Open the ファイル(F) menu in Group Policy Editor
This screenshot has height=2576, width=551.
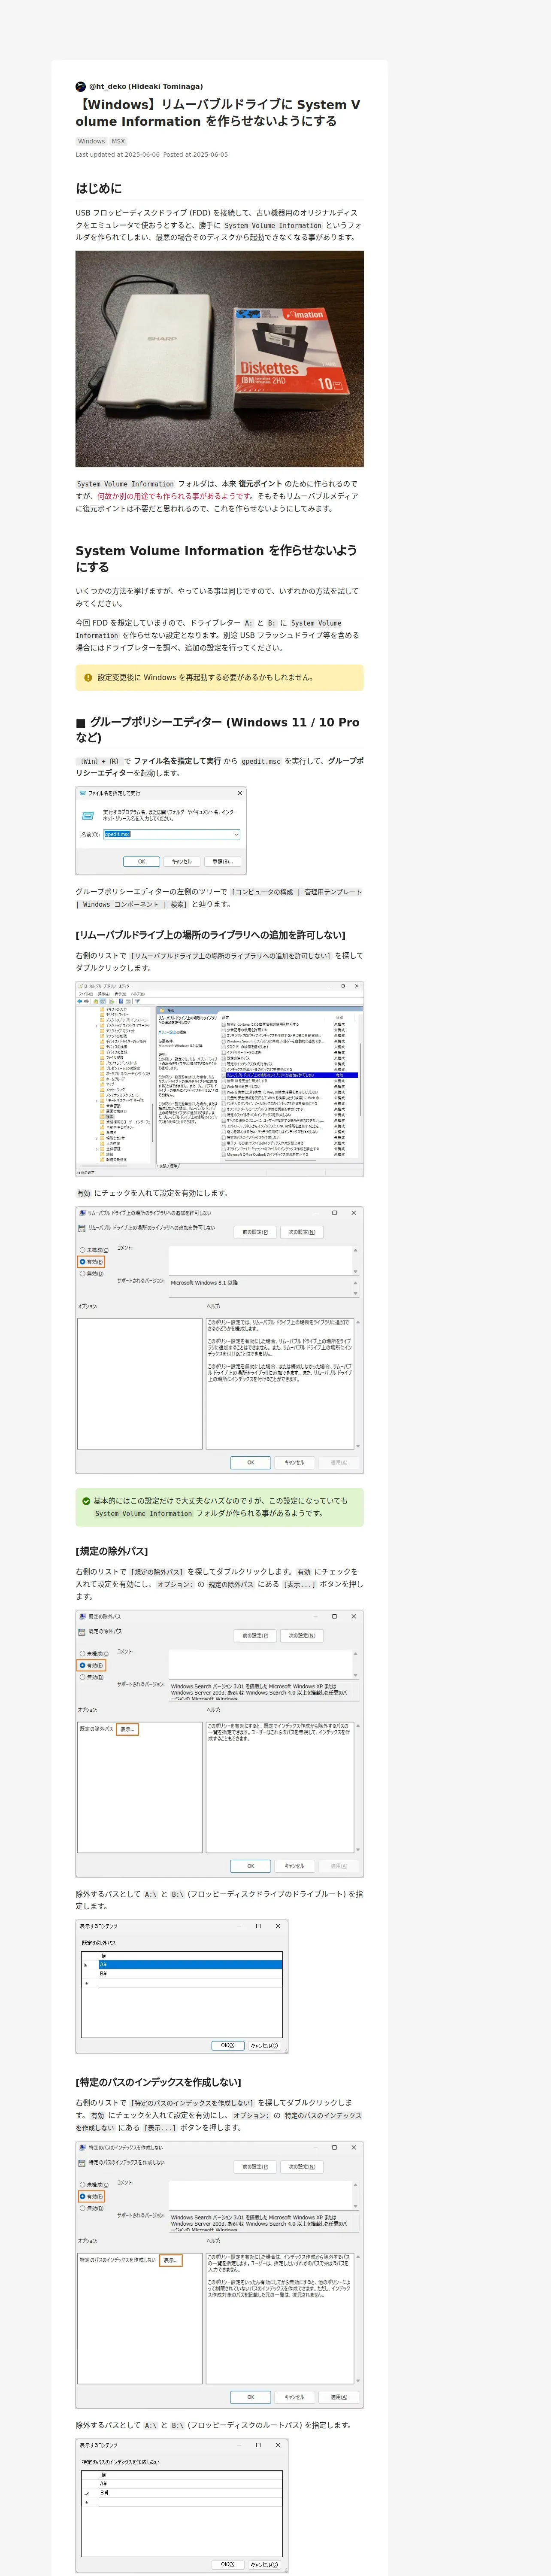pyautogui.click(x=85, y=994)
